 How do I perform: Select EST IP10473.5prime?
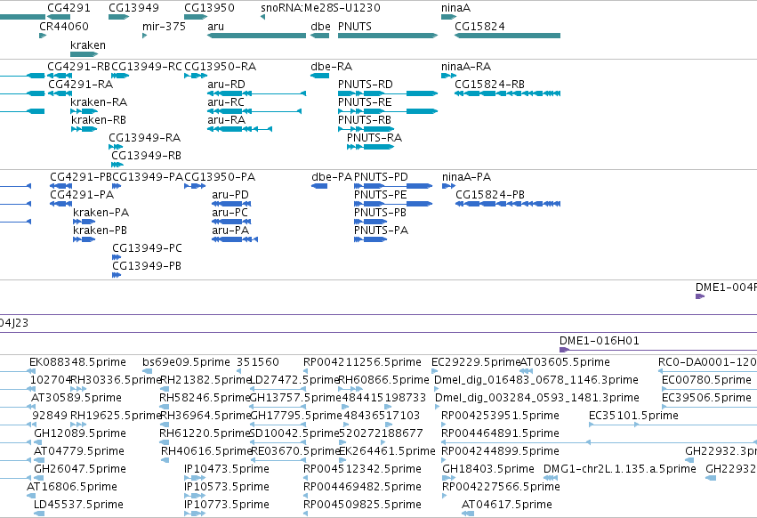pyautogui.click(x=195, y=478)
